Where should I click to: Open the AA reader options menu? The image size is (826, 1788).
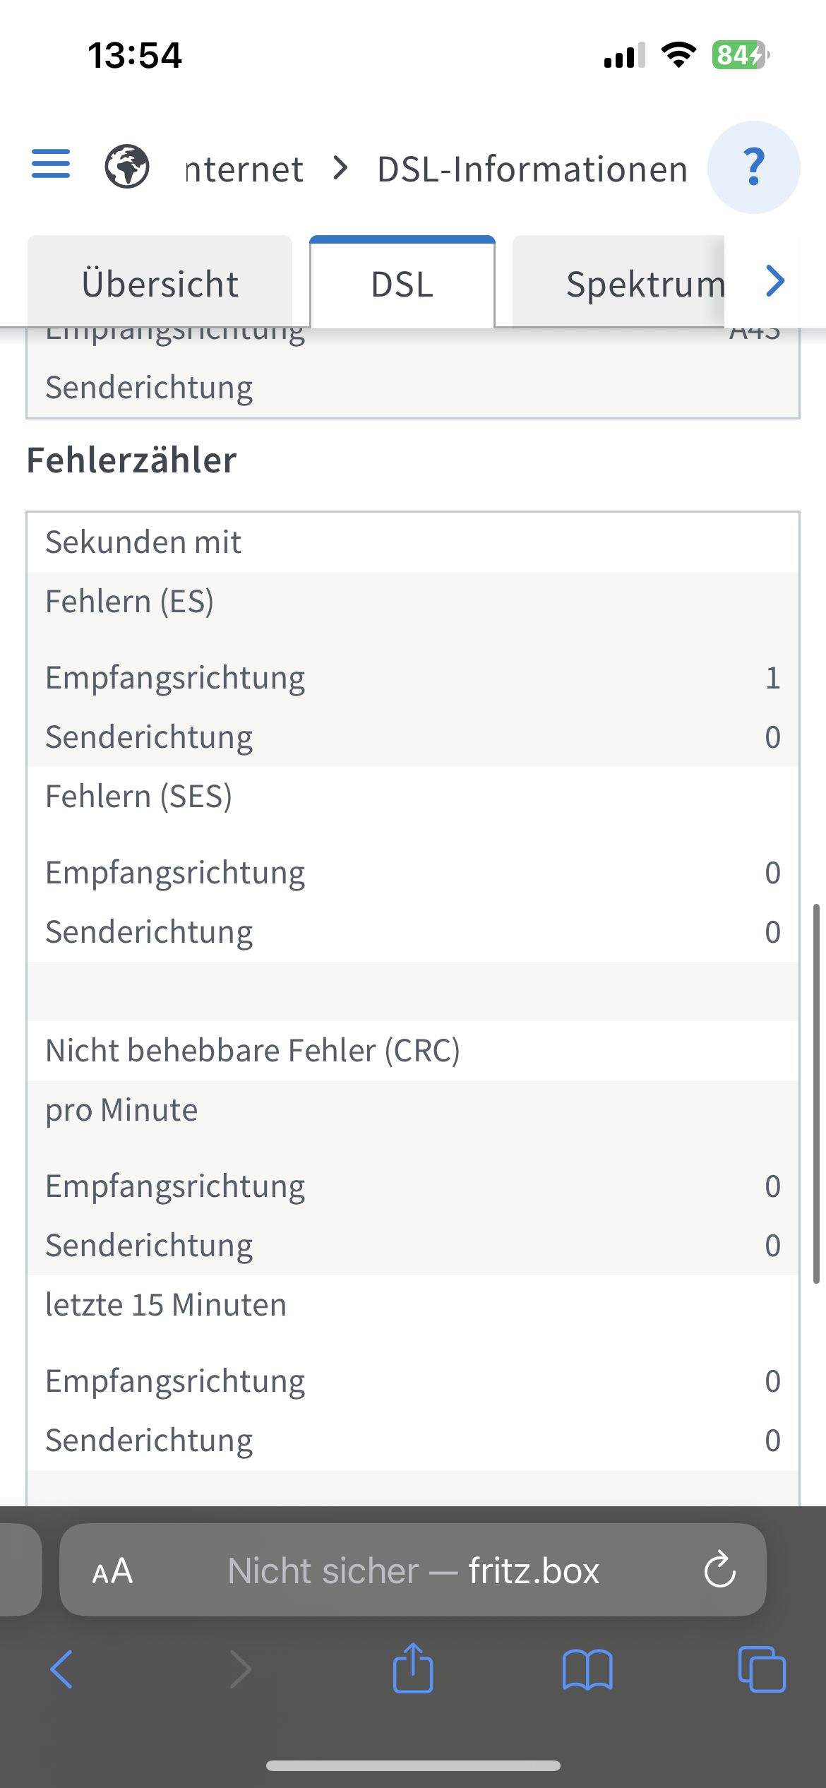[113, 1571]
